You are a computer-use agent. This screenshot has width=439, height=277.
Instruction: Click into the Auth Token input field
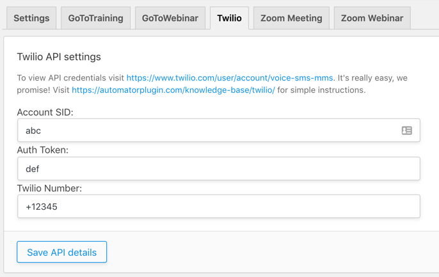219,169
